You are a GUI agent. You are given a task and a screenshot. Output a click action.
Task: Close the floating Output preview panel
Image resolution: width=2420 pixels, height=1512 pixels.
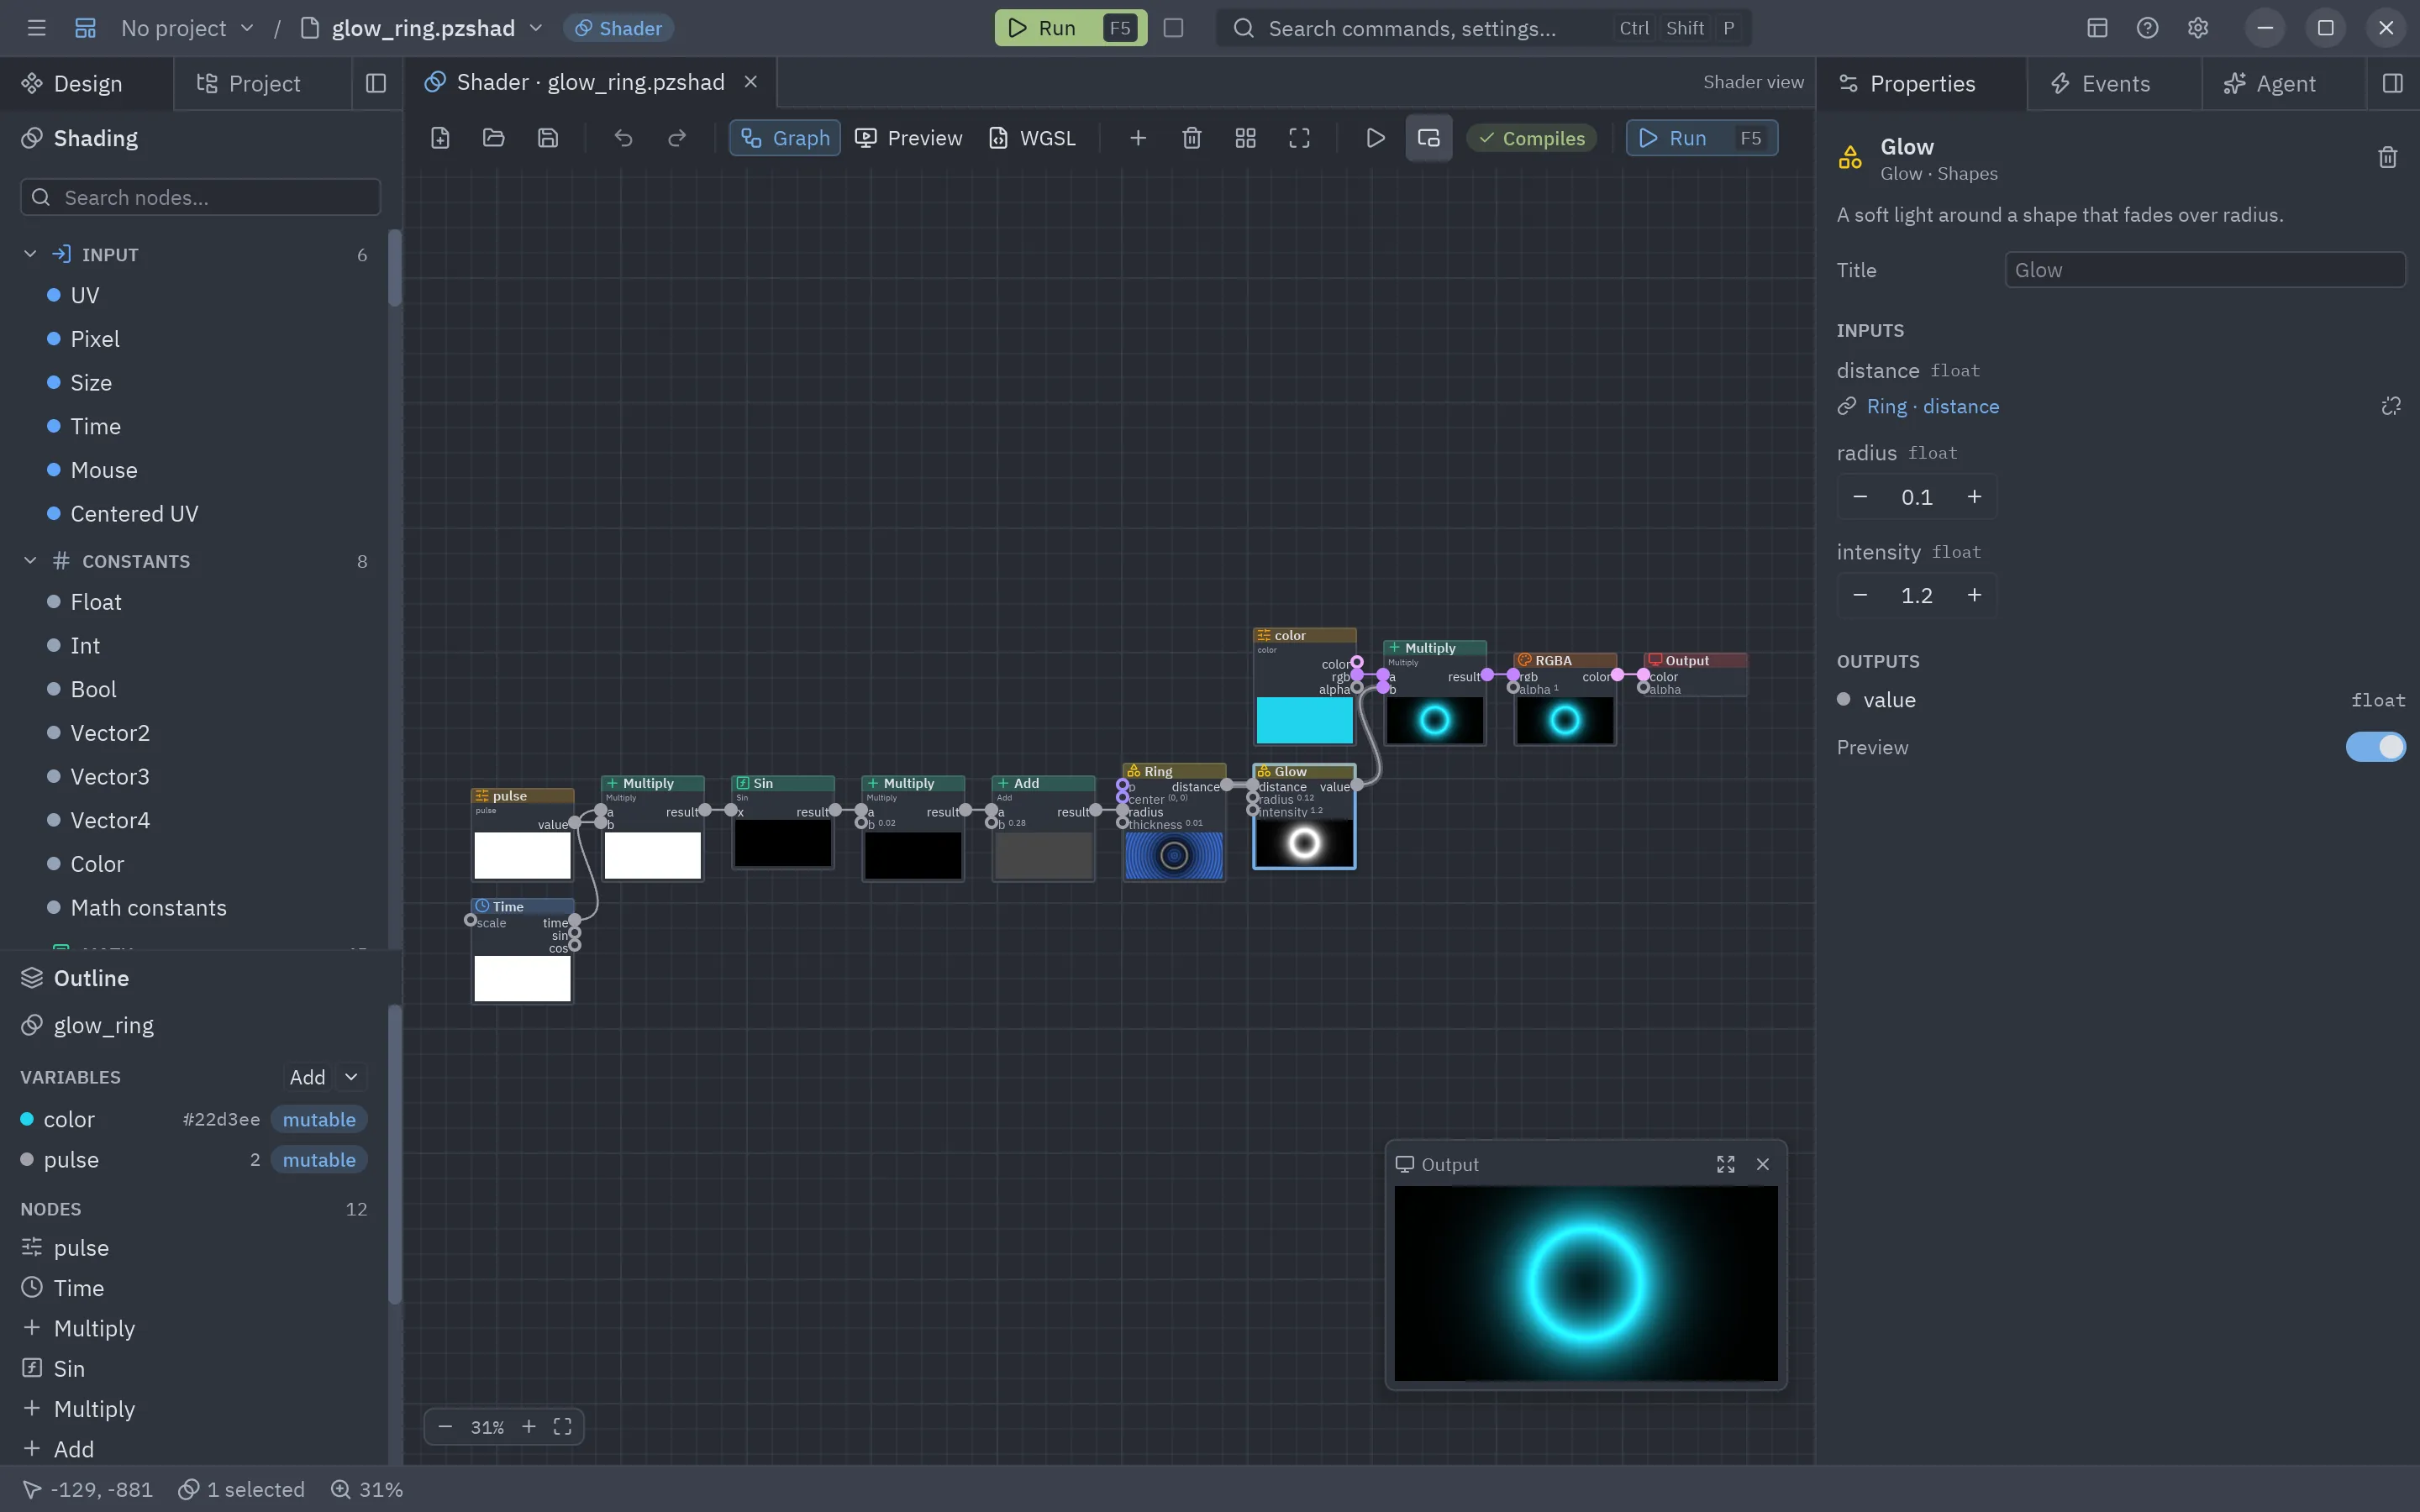[1763, 1164]
